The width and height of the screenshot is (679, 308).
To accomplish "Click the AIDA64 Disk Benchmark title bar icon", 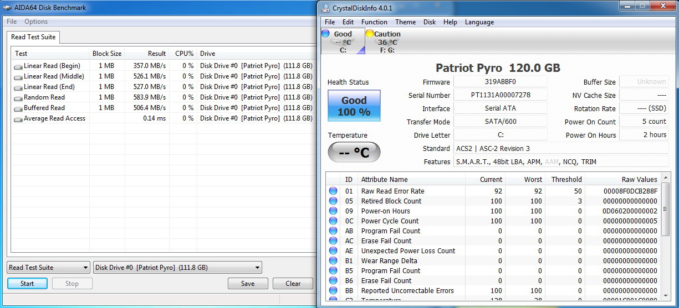I will pos(7,8).
